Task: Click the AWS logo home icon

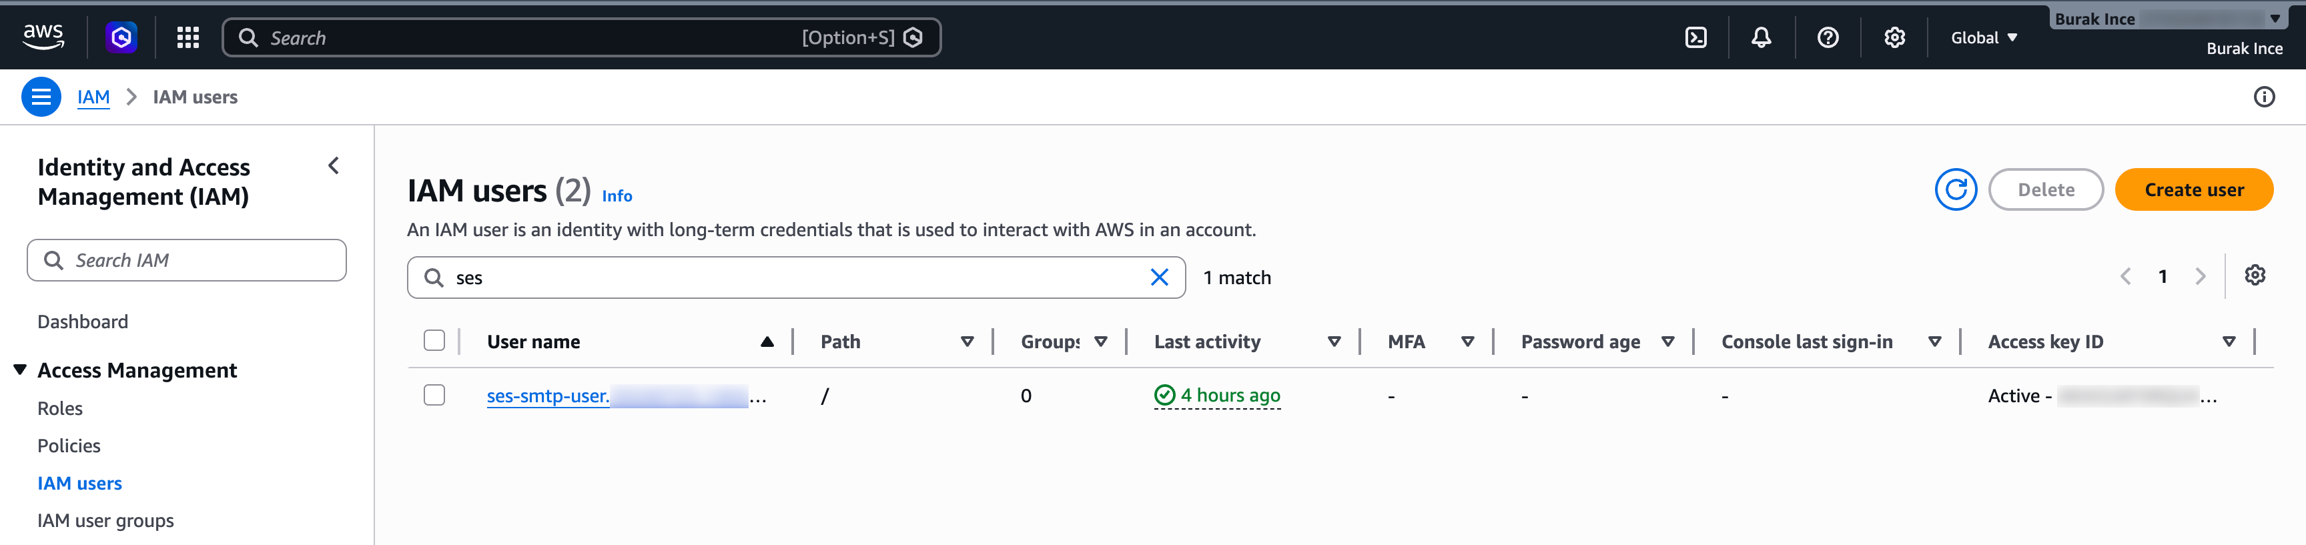Action: [x=43, y=37]
